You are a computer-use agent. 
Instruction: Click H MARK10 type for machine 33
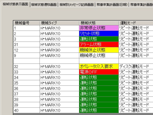(x=59, y=72)
